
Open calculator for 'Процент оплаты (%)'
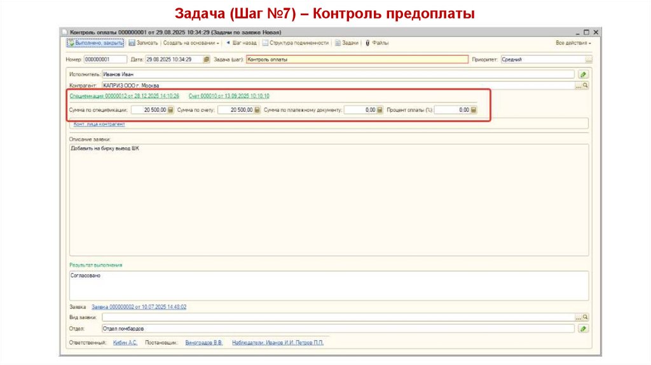click(x=473, y=110)
